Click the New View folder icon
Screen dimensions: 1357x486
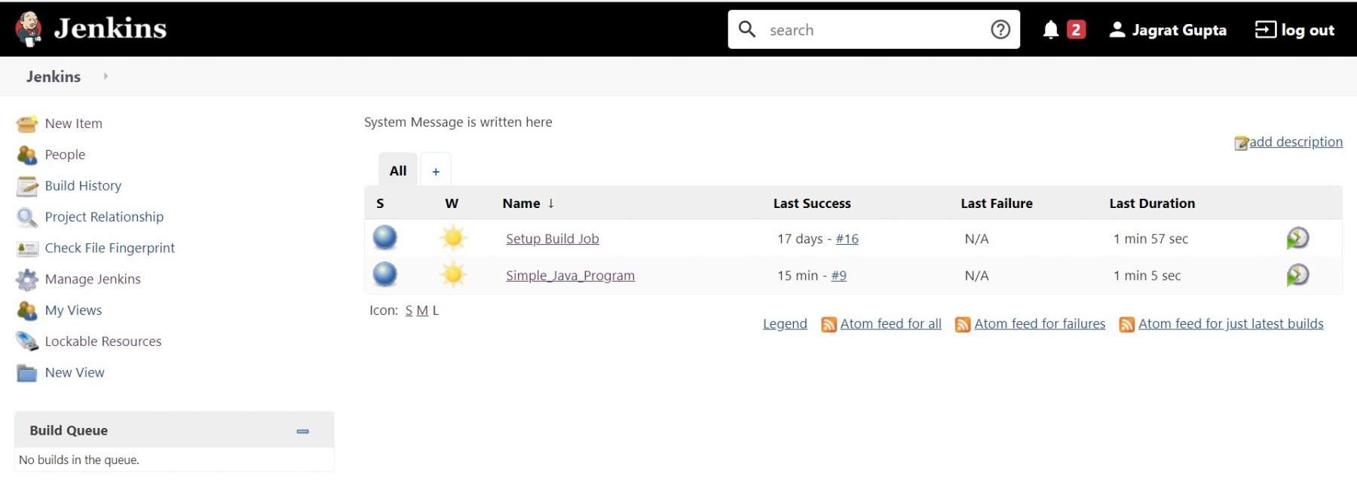[27, 373]
